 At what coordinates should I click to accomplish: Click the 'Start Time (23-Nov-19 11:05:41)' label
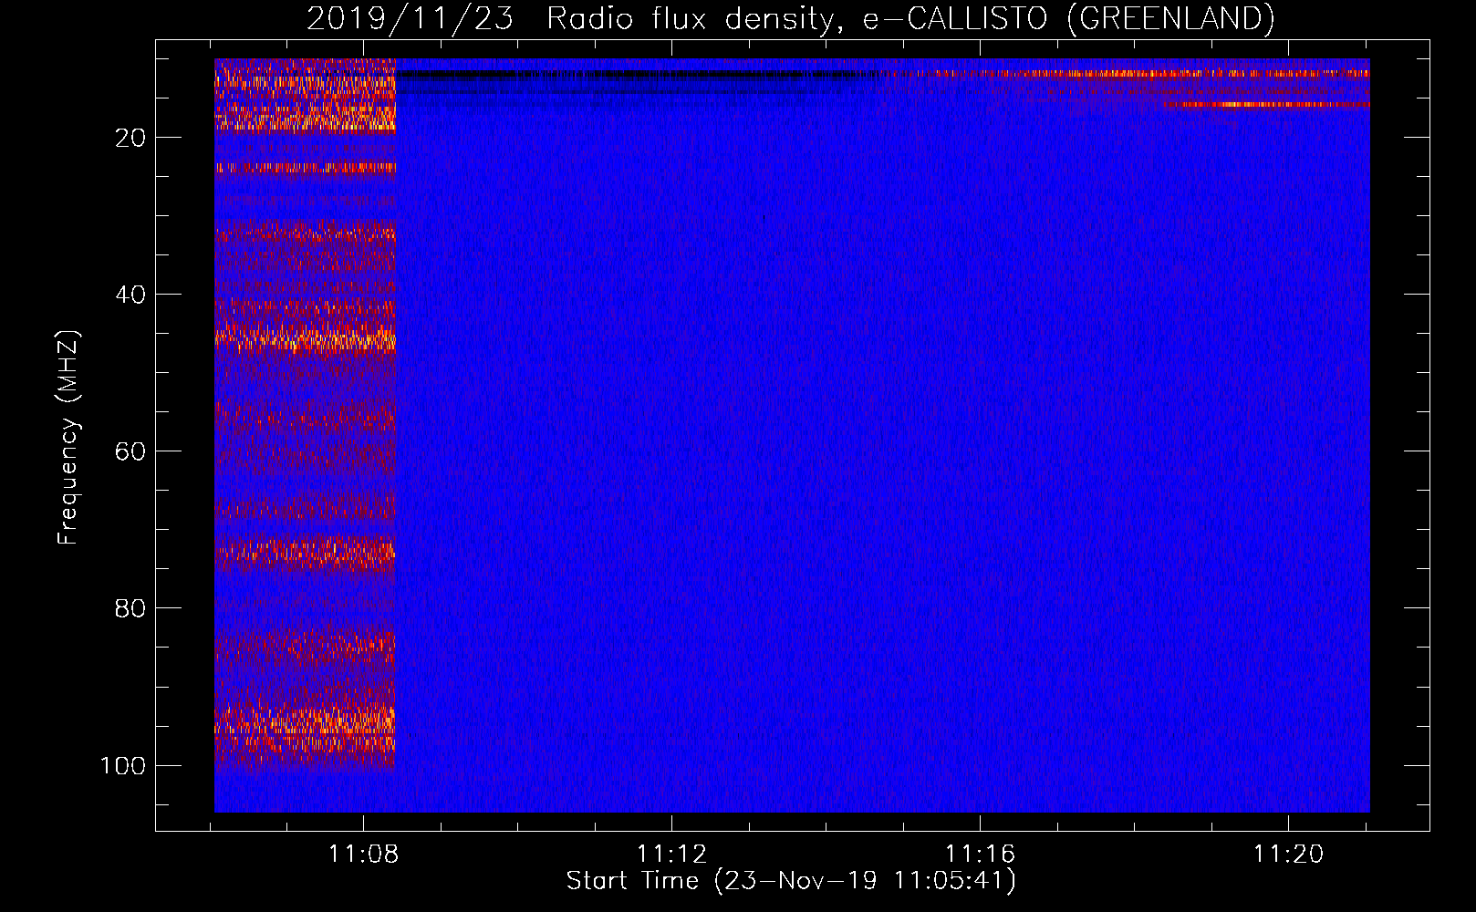(791, 881)
